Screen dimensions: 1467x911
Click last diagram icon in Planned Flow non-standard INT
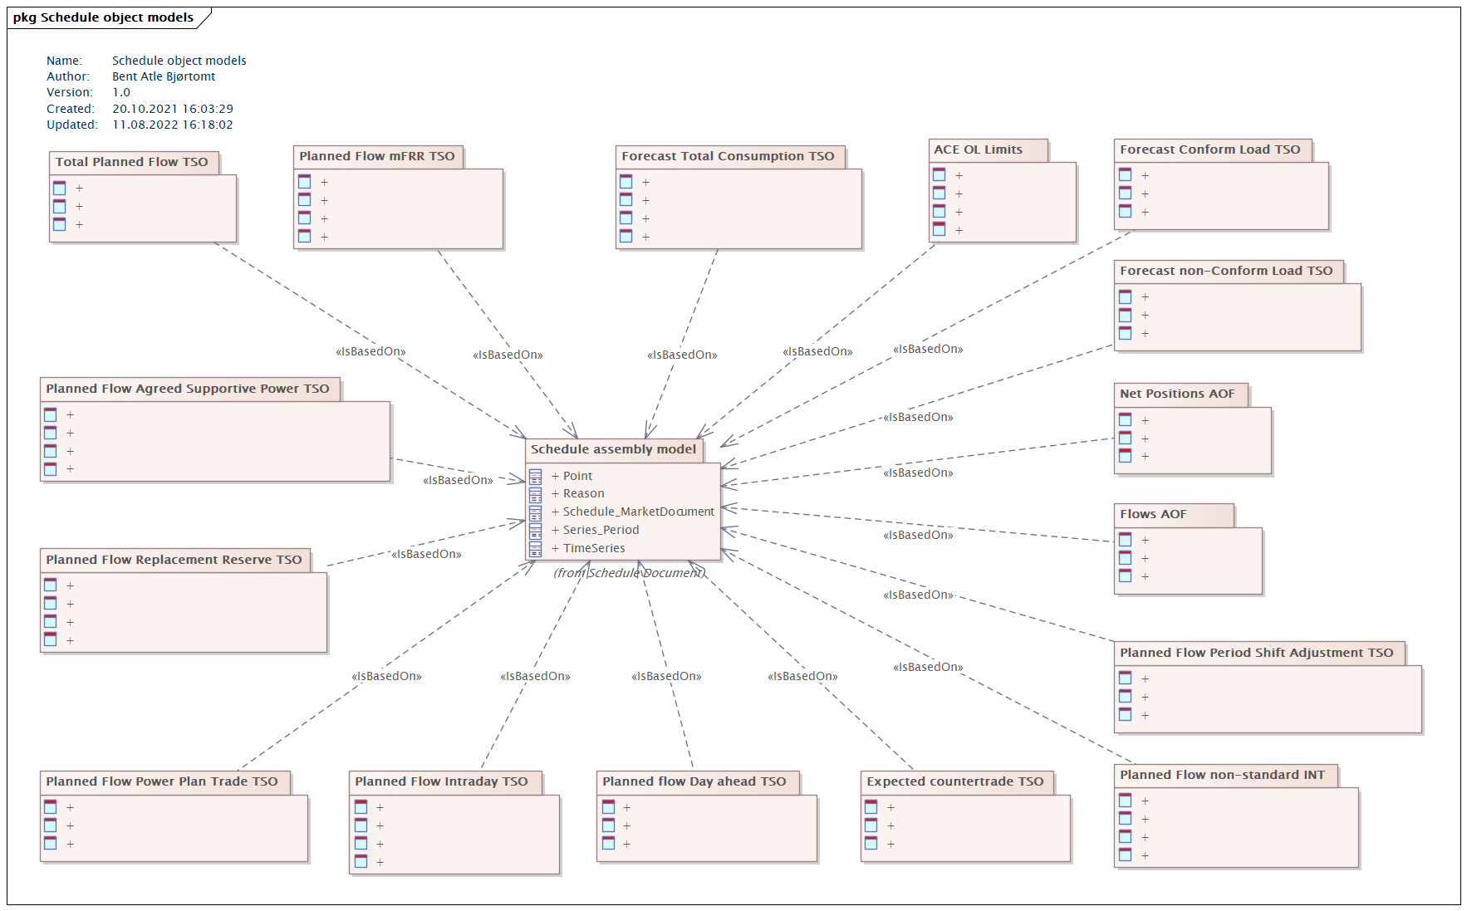tap(1126, 855)
